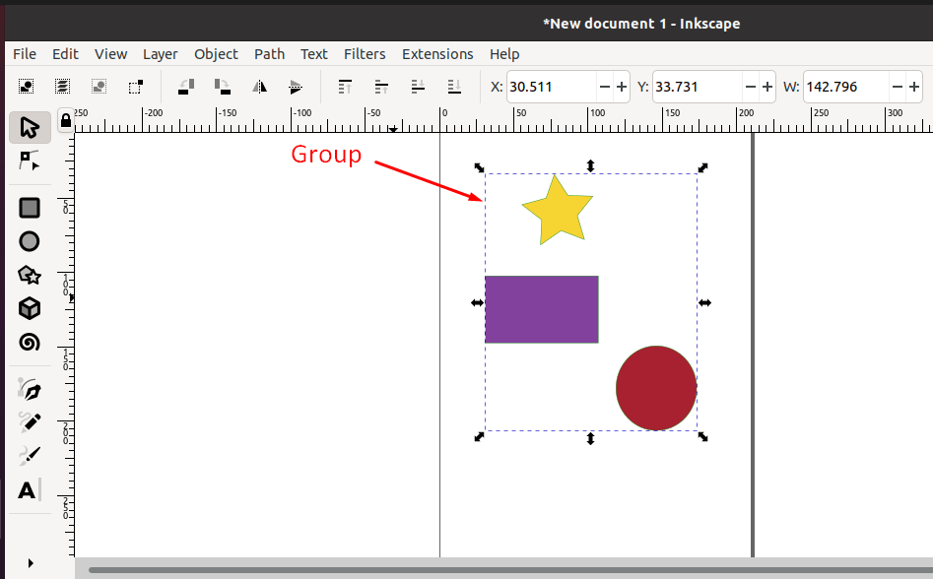Click the plus stepper on the X field

click(622, 87)
